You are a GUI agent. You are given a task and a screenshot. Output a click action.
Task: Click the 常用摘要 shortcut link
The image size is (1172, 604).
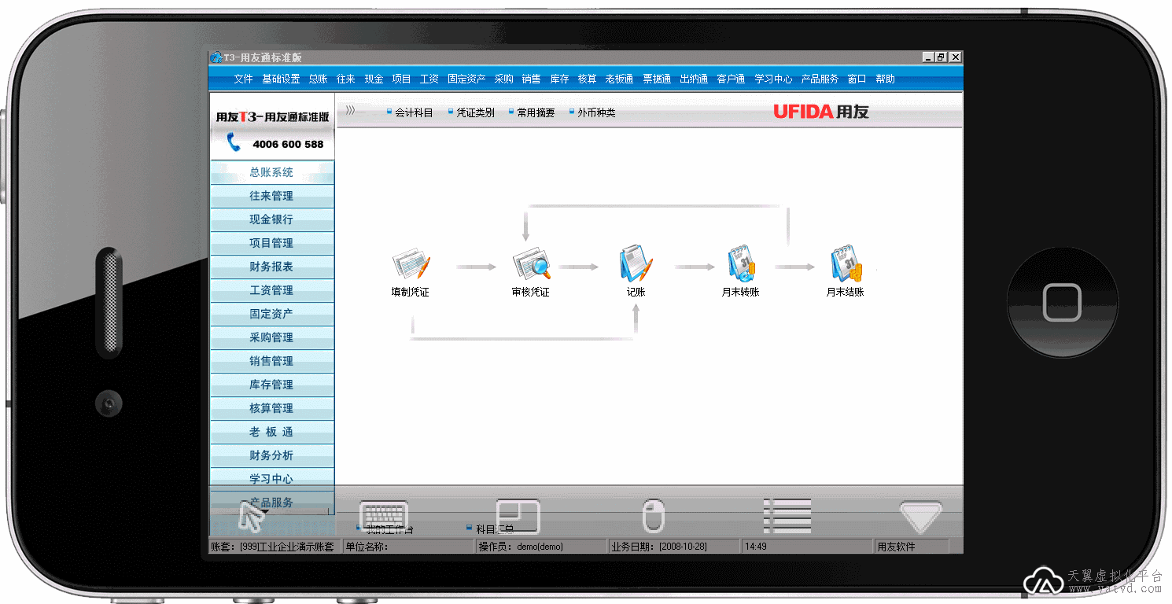(x=532, y=112)
